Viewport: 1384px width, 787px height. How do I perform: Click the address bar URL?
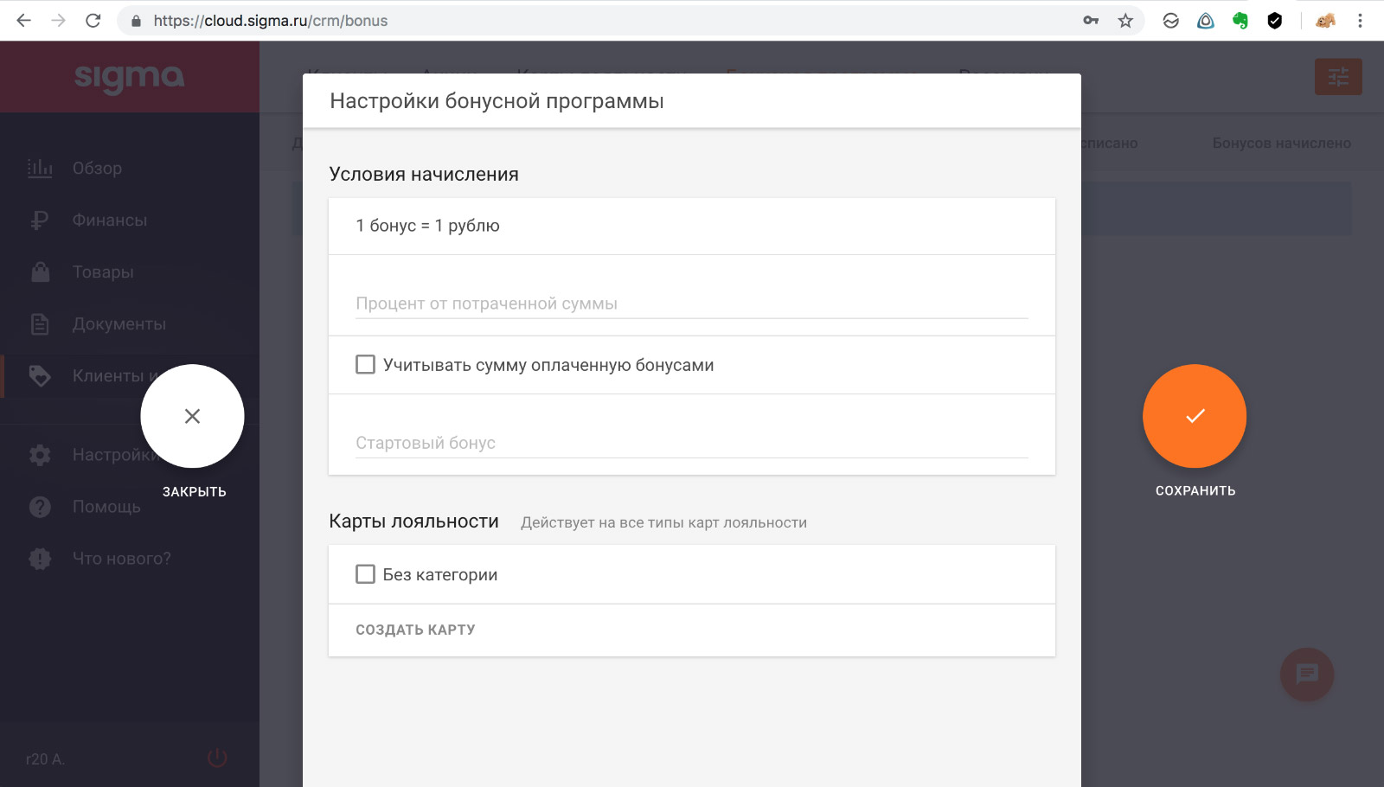click(270, 21)
